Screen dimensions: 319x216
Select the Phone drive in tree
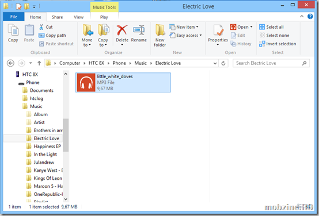tap(33, 82)
